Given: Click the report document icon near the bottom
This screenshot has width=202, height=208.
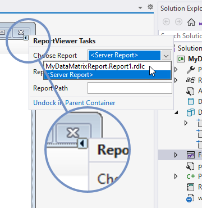Looking at the screenshot, I should 191,187.
